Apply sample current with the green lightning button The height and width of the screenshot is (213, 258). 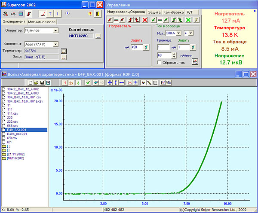click(x=193, y=47)
